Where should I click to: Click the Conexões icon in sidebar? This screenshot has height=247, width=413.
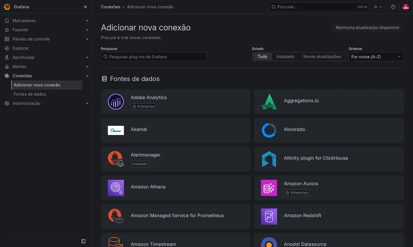click(x=7, y=76)
